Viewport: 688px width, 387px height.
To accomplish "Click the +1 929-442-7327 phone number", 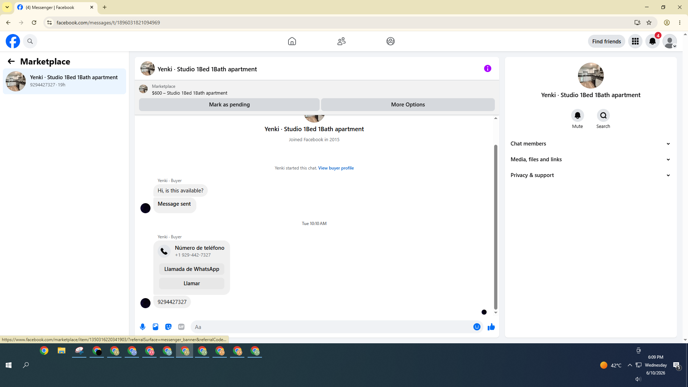I will point(193,255).
